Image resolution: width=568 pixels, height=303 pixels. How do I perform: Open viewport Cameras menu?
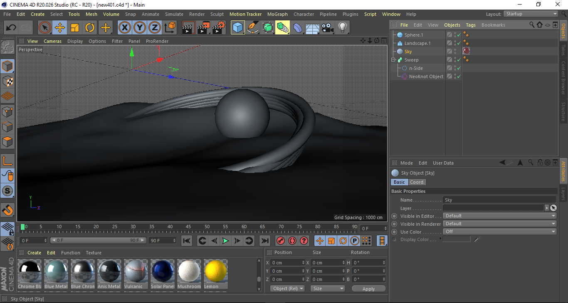53,41
